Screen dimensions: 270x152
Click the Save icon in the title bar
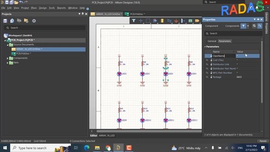[x=7, y=2]
